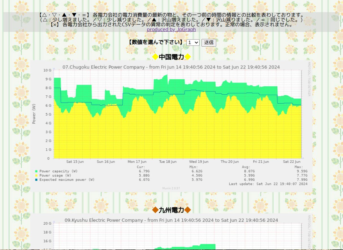The height and width of the screenshot is (250, 343).
Task: Click the current expected value 6.07G
Action: coord(144,180)
